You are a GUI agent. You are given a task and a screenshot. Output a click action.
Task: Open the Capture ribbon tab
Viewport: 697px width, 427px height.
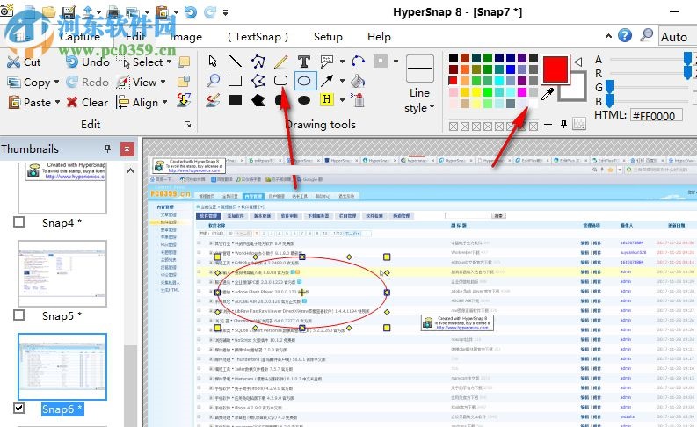80,36
